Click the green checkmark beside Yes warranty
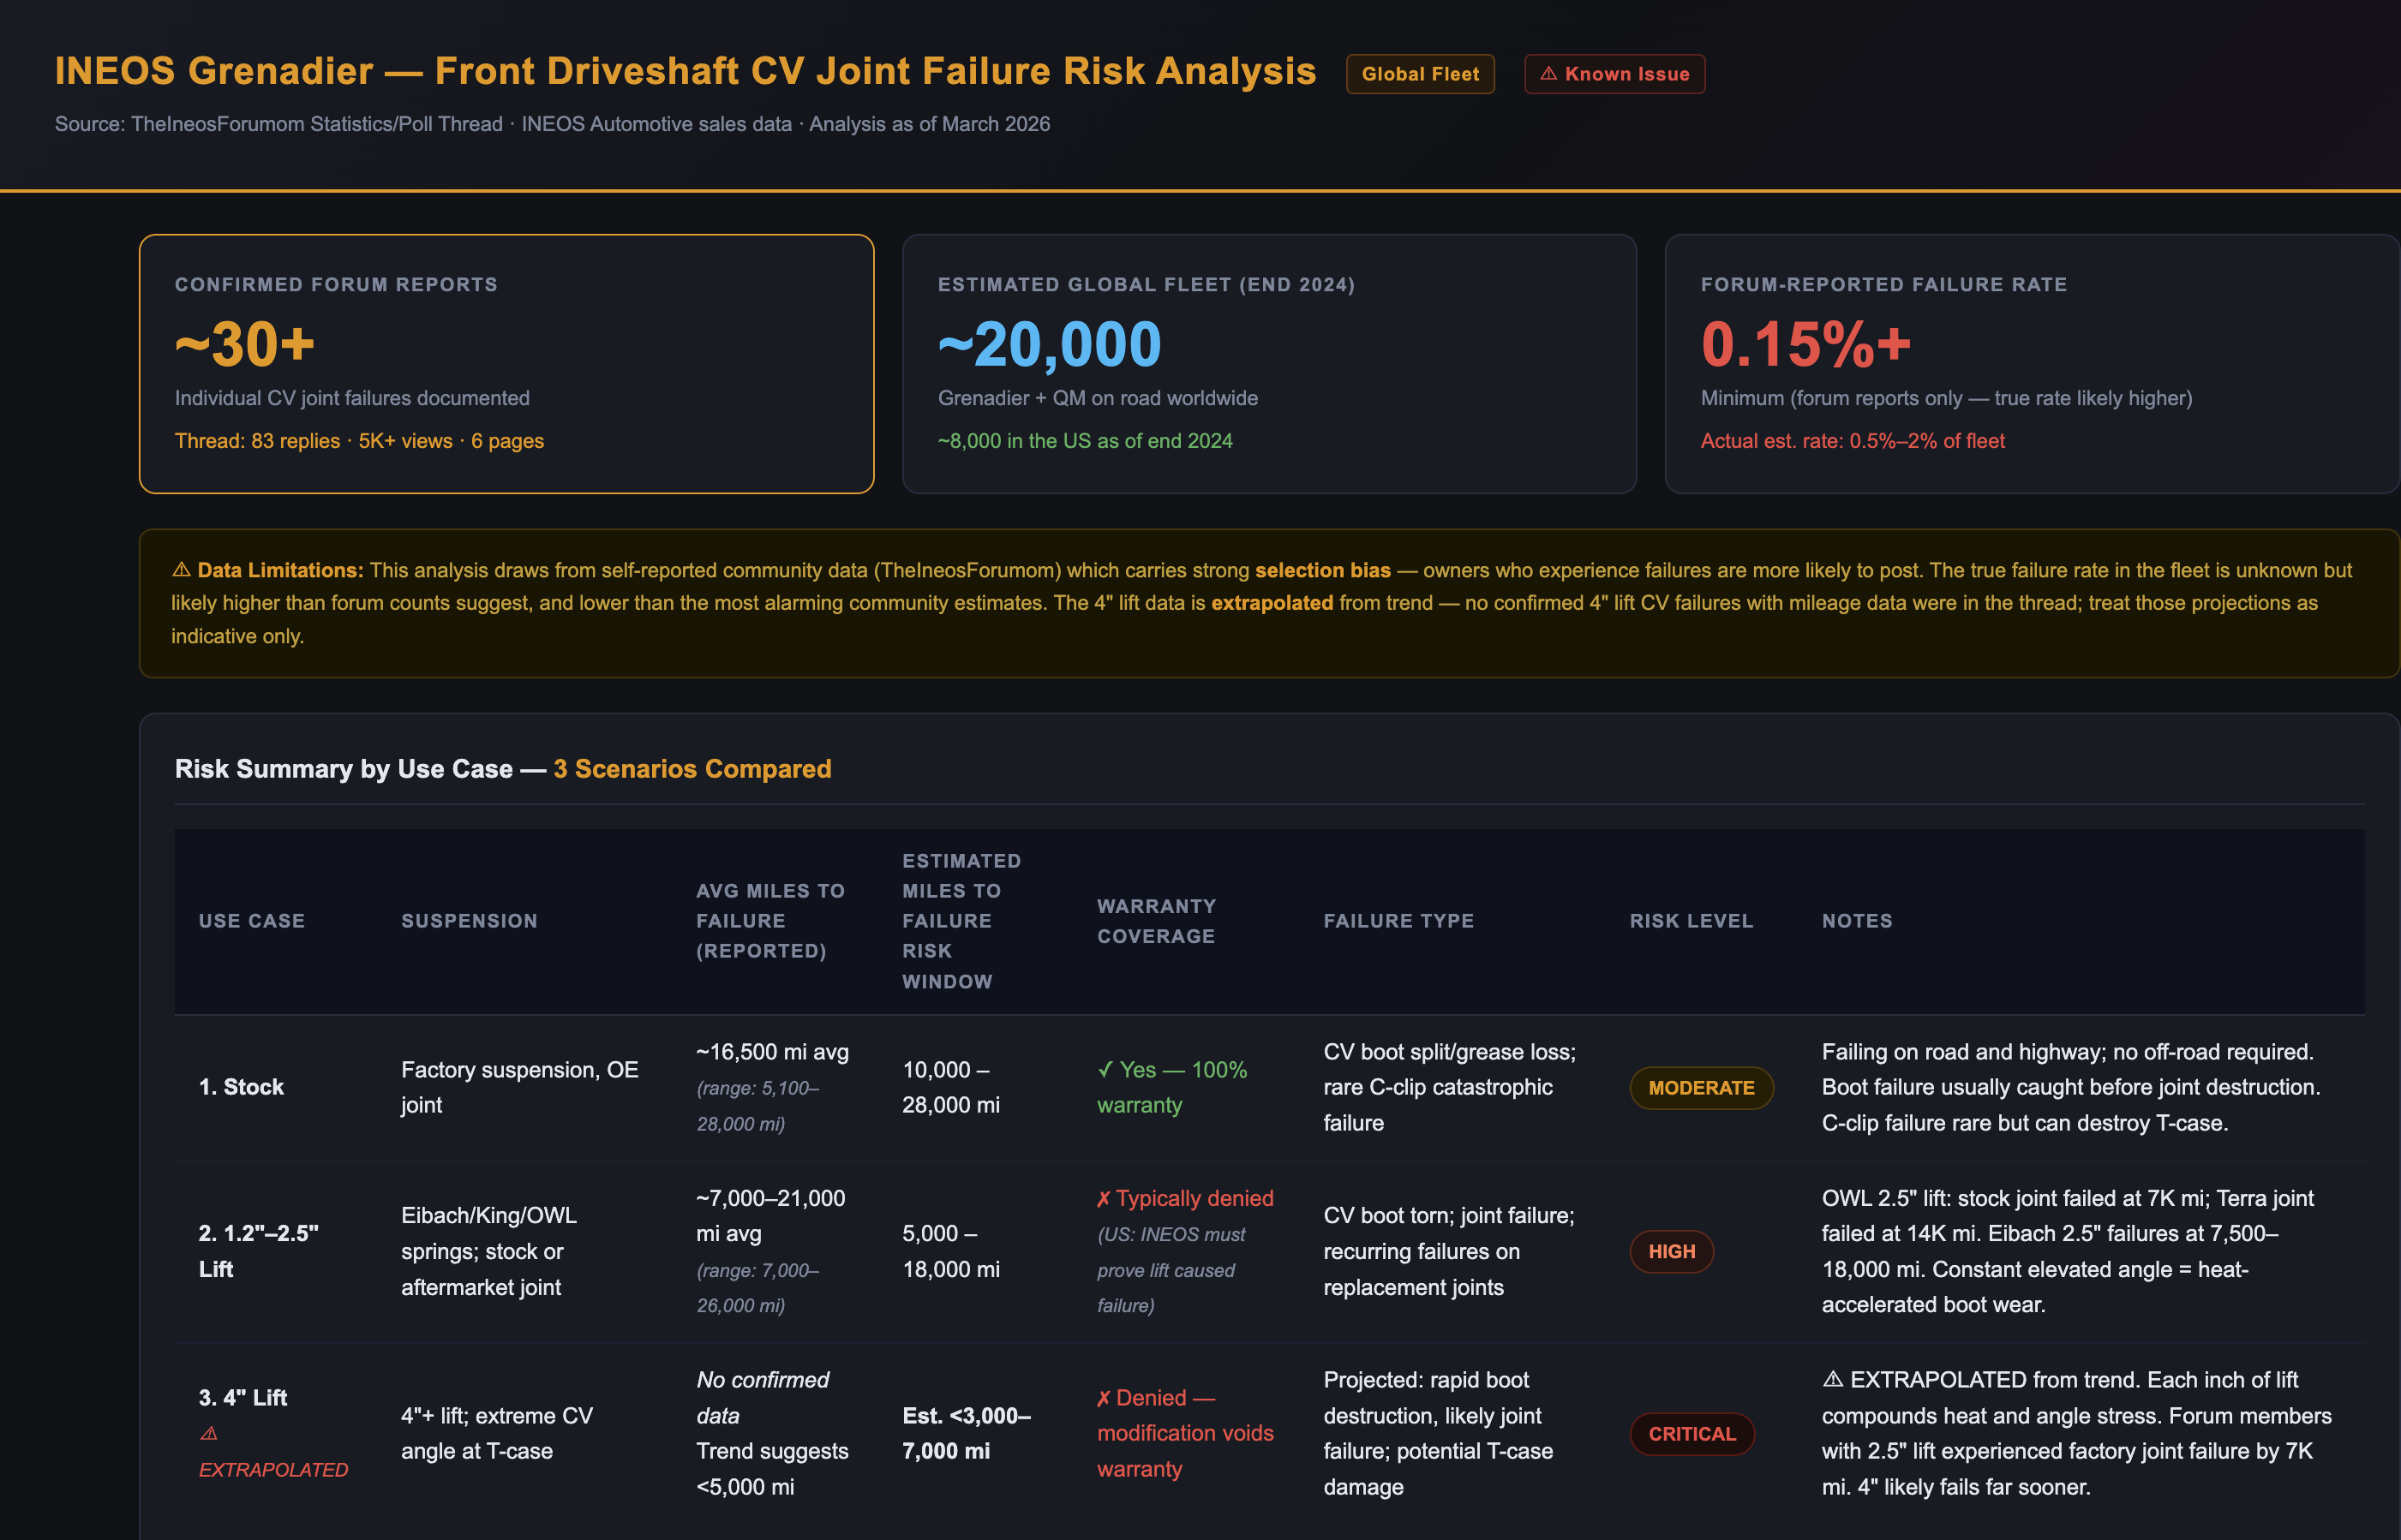Image resolution: width=2401 pixels, height=1540 pixels. 1105,1070
